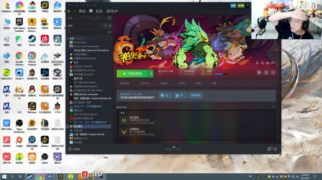
Task: Open the Store tab in Steam
Action: 82,11
